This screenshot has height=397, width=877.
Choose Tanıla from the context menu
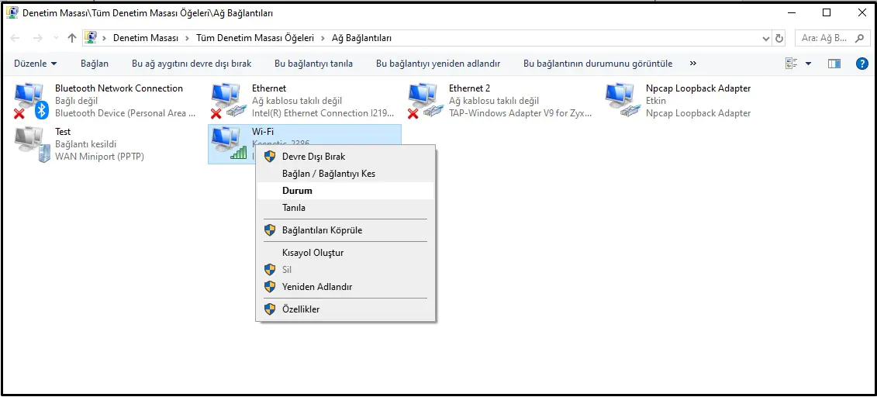click(x=345, y=208)
